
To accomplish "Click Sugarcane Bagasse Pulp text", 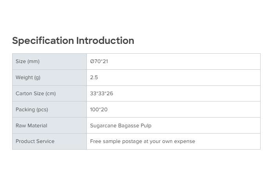I will pos(121,126).
